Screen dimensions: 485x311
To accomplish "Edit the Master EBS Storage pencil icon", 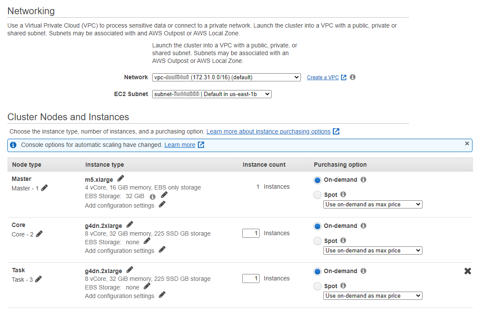I will point(164,195).
